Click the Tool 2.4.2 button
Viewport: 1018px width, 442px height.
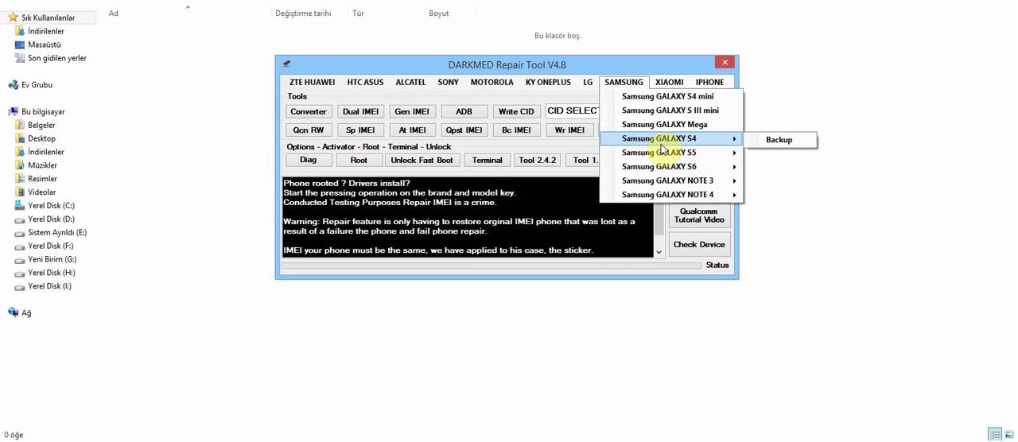click(x=538, y=160)
